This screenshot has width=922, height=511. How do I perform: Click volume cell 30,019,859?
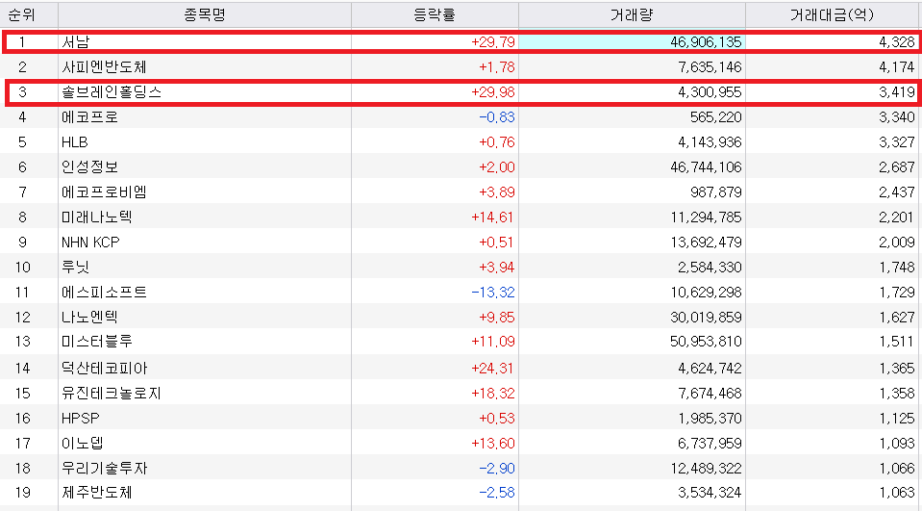pos(706,318)
